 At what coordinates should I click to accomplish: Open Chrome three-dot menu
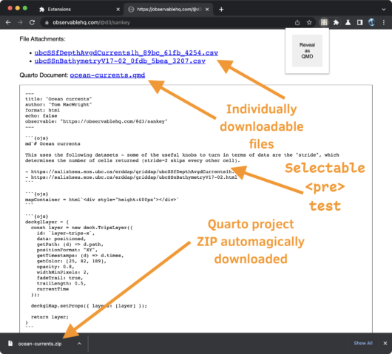[x=384, y=22]
